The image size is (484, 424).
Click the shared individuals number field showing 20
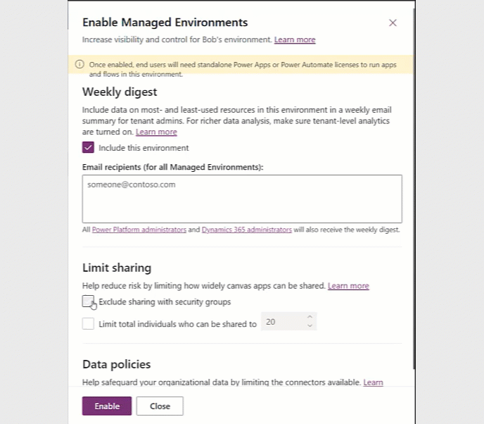[281, 322]
